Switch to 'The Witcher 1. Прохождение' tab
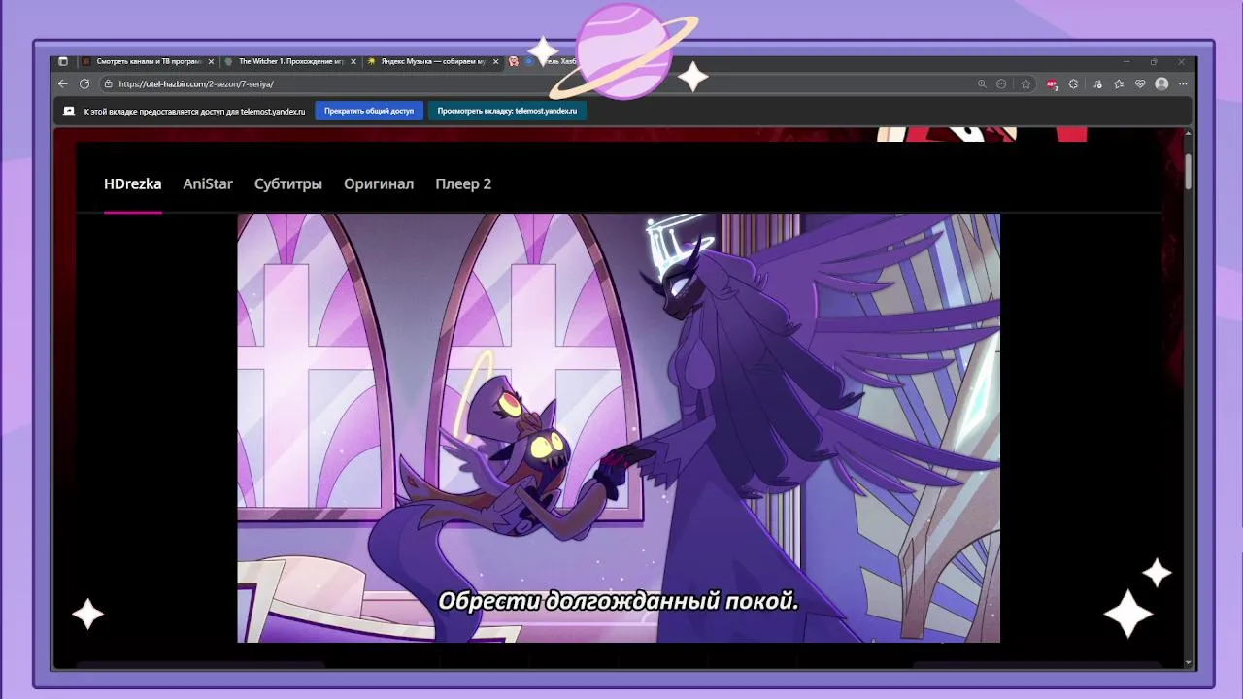 tap(290, 61)
